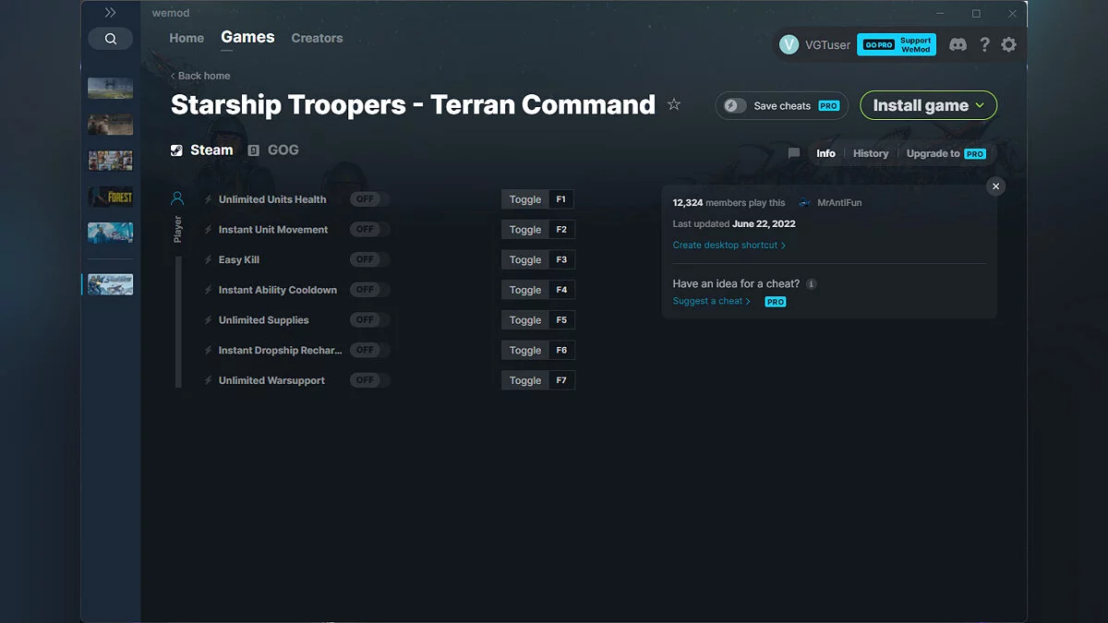Toggle Unlimited Units Health off switch
Image resolution: width=1108 pixels, height=623 pixels.
[x=369, y=199]
